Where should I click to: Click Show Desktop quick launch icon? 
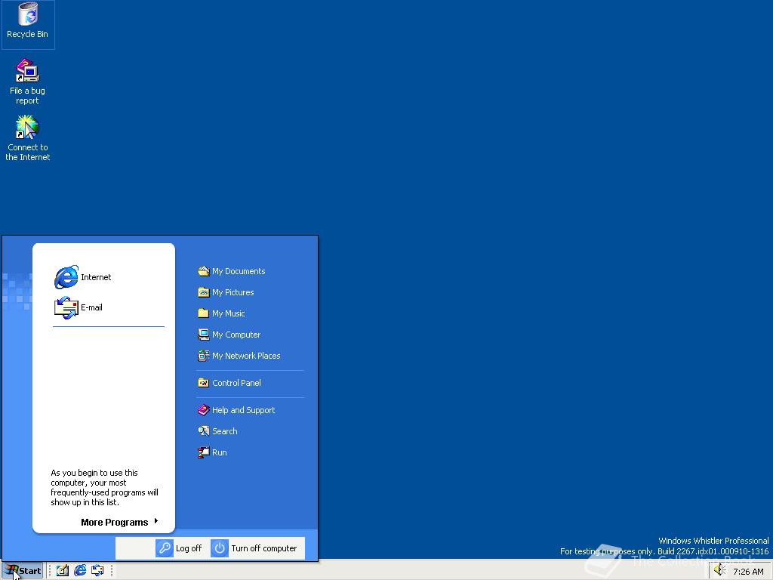[62, 571]
